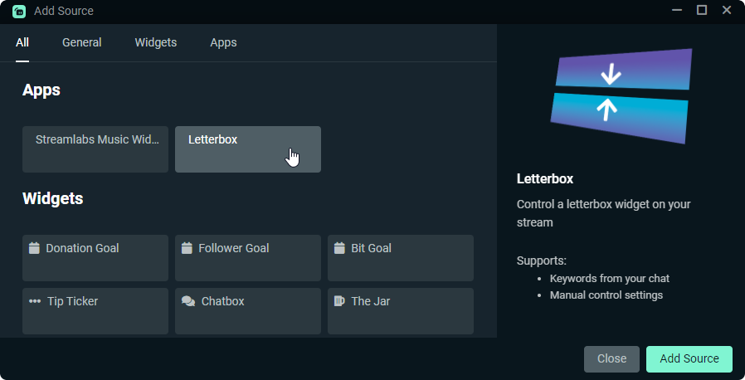Click the Follower Goal calendar icon
This screenshot has width=745, height=380.
[187, 248]
